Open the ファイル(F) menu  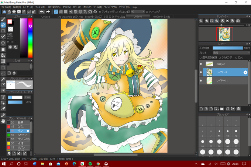pos(6,7)
